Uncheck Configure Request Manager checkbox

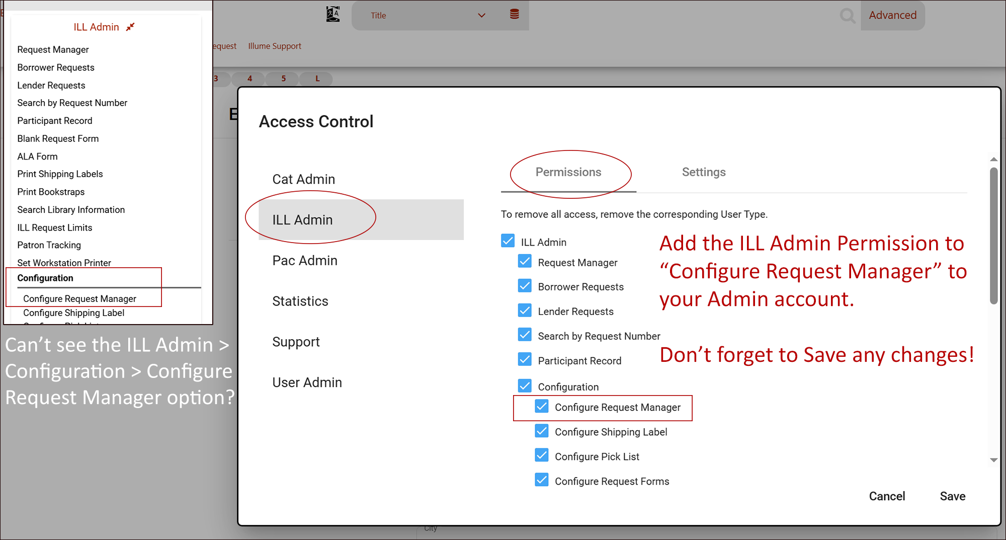[x=542, y=406]
